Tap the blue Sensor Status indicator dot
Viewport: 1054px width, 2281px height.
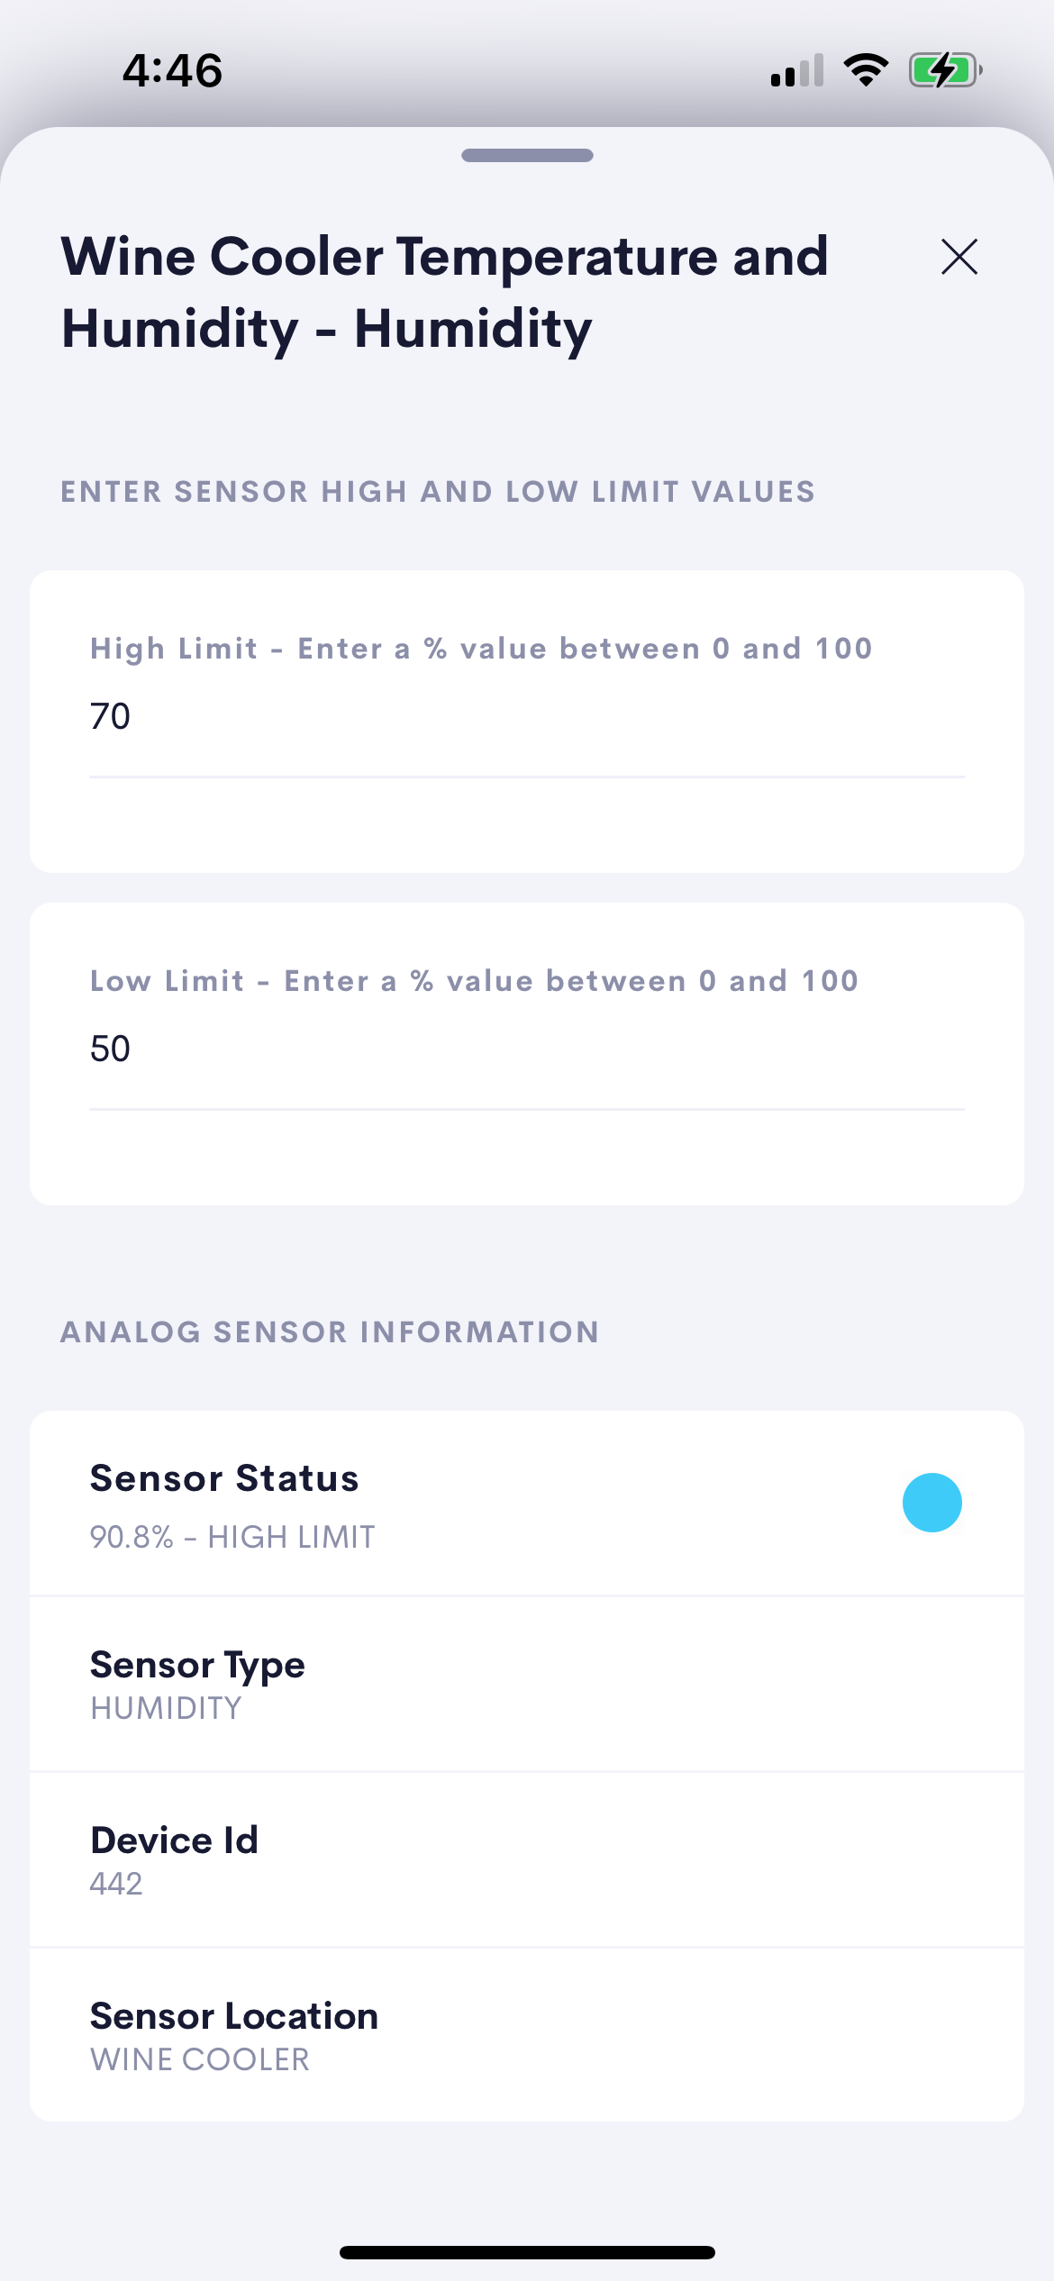coord(931,1503)
